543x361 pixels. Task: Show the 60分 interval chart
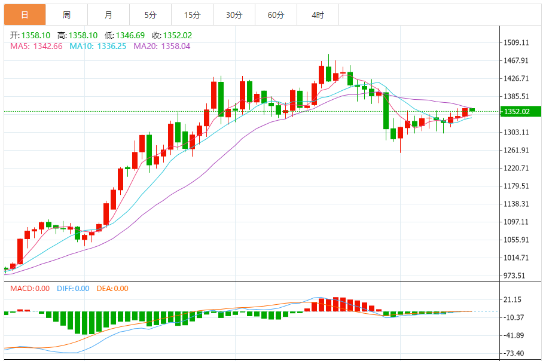(x=276, y=15)
